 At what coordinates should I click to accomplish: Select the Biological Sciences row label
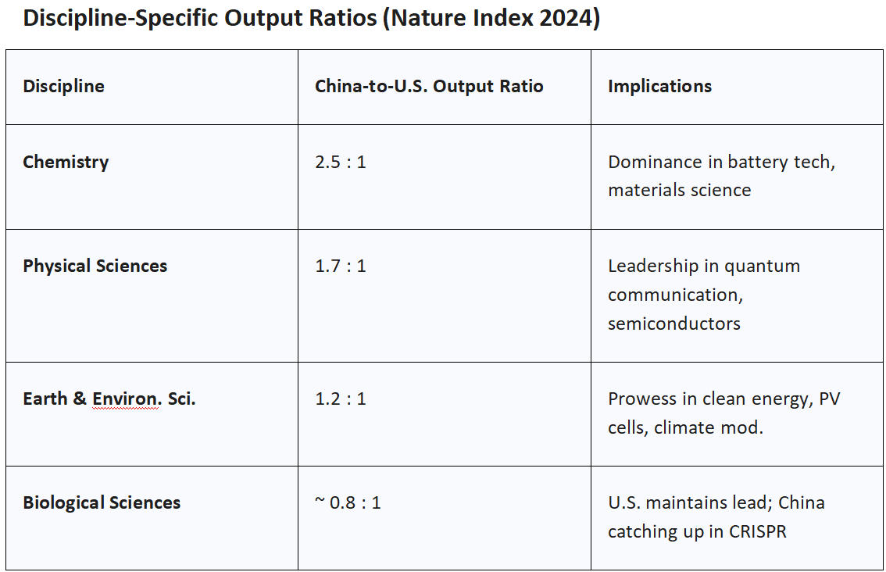[x=102, y=502]
